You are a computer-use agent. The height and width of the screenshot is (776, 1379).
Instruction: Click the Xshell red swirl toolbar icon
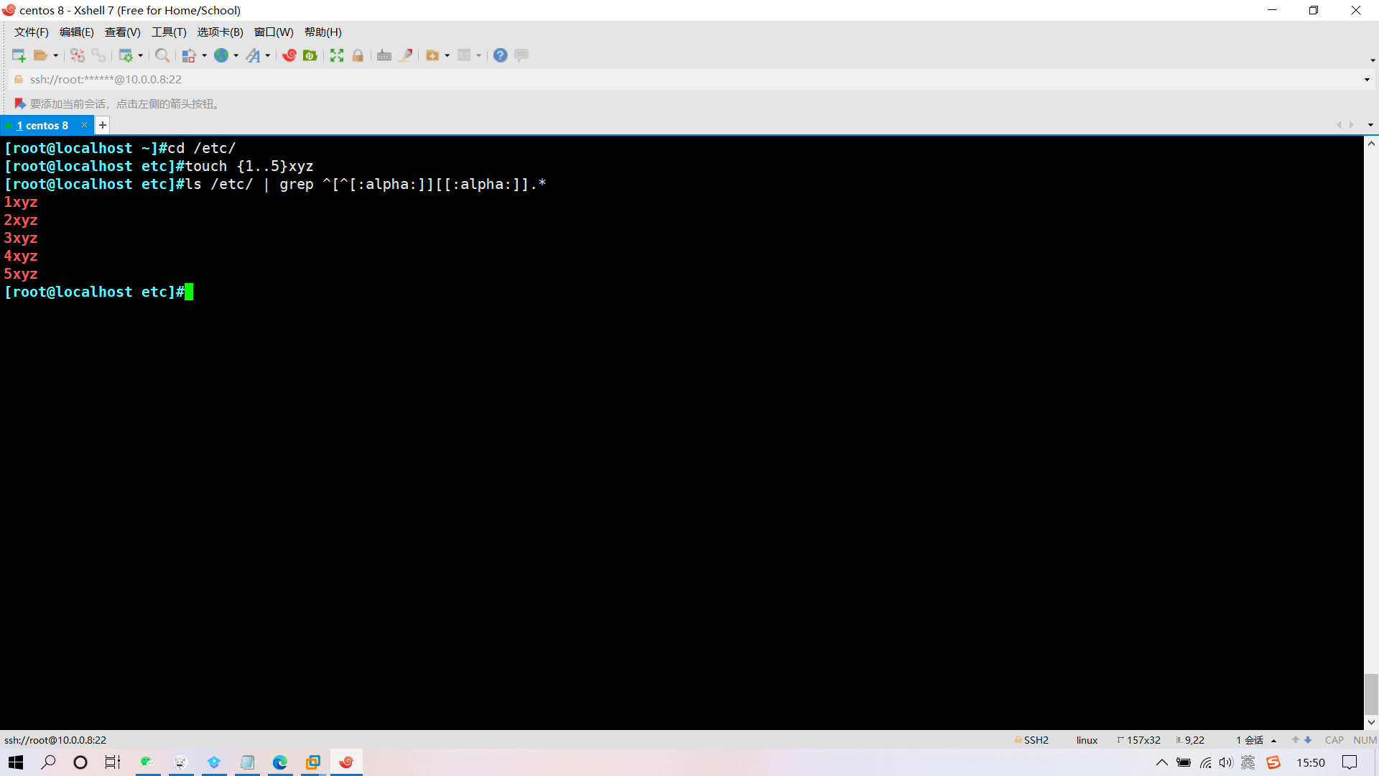[289, 55]
